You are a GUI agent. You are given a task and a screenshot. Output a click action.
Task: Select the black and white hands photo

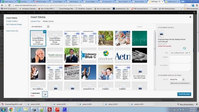coord(140,55)
